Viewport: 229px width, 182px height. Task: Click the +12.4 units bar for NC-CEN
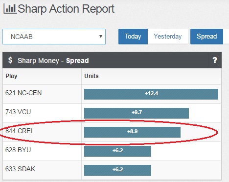[x=151, y=94]
